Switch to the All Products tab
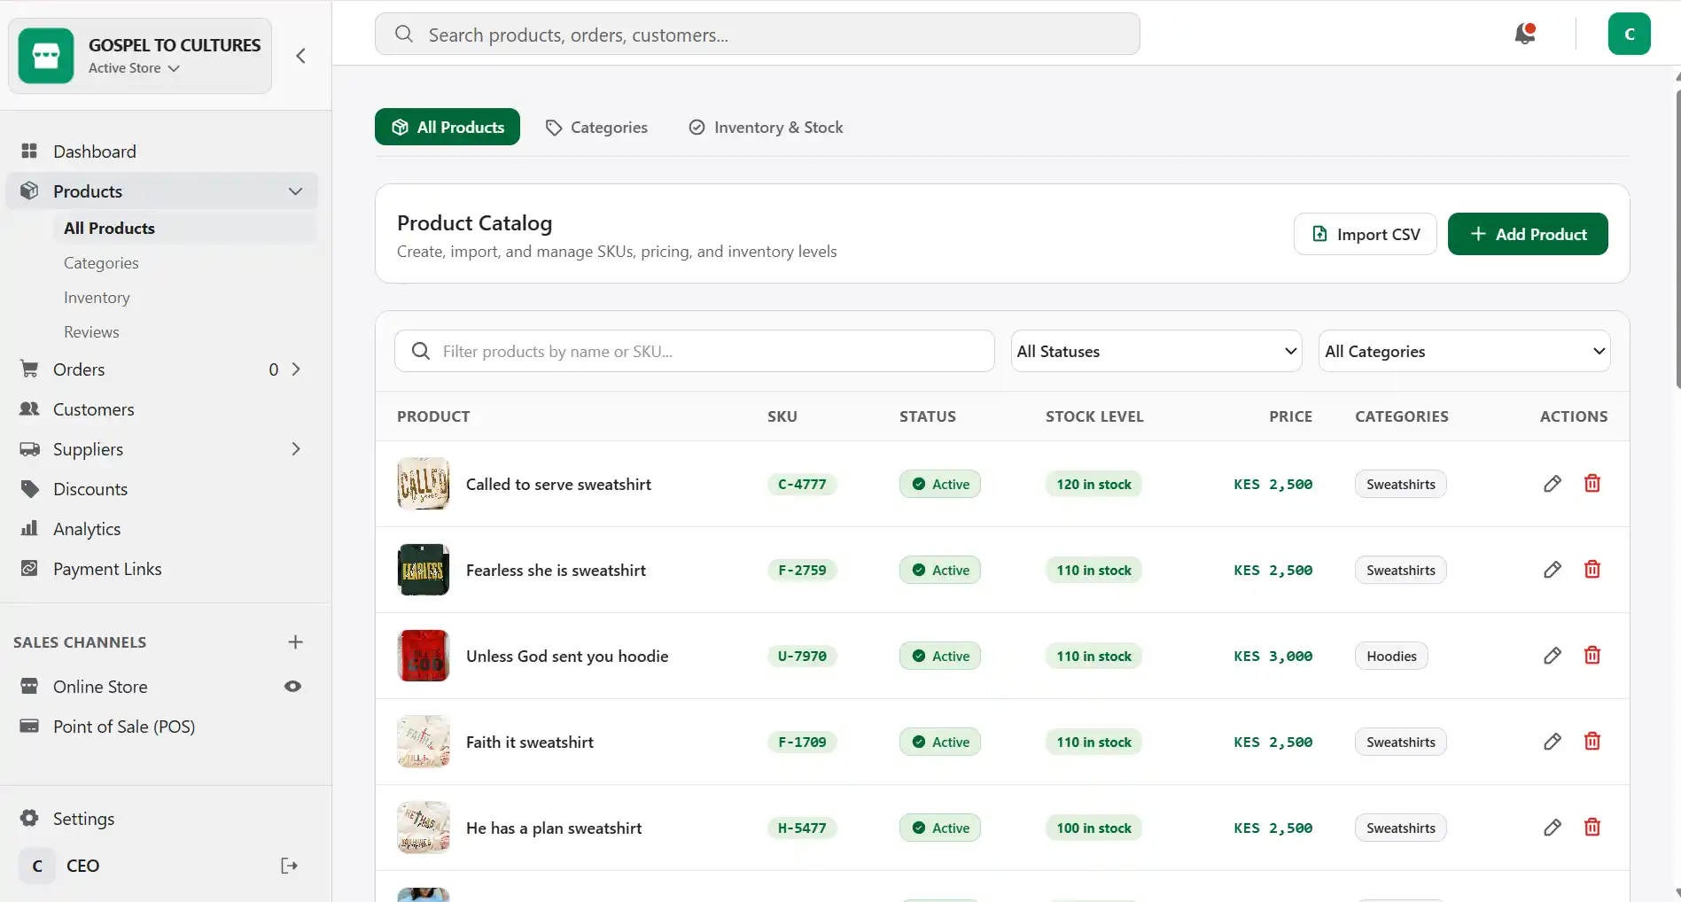This screenshot has width=1681, height=902. coord(447,127)
